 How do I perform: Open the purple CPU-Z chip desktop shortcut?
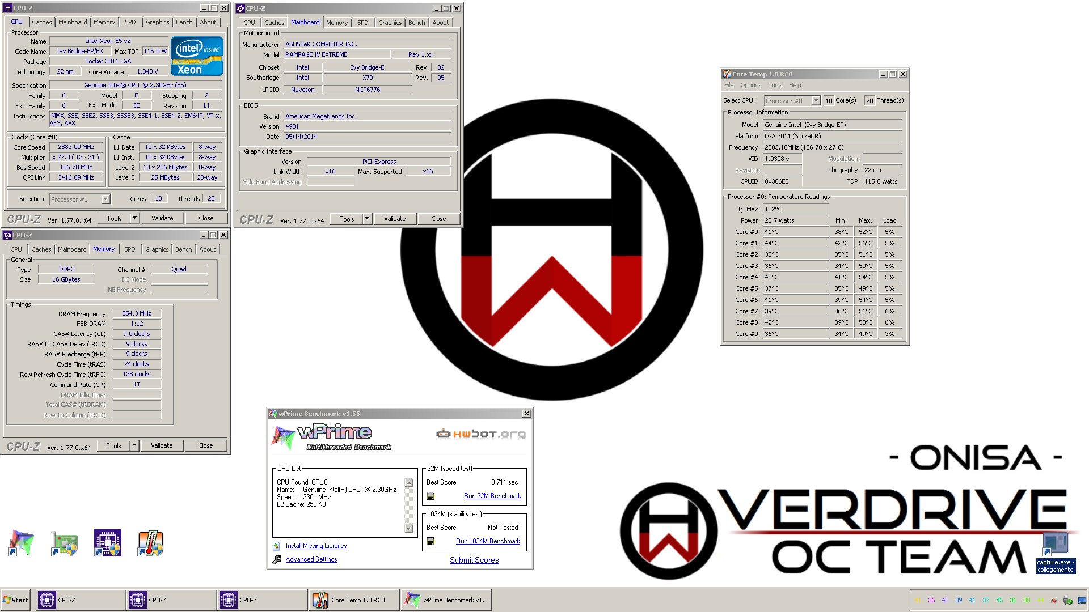(107, 542)
